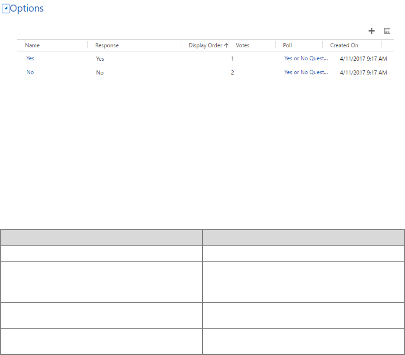Select the No response cell
The width and height of the screenshot is (405, 355).
point(100,73)
